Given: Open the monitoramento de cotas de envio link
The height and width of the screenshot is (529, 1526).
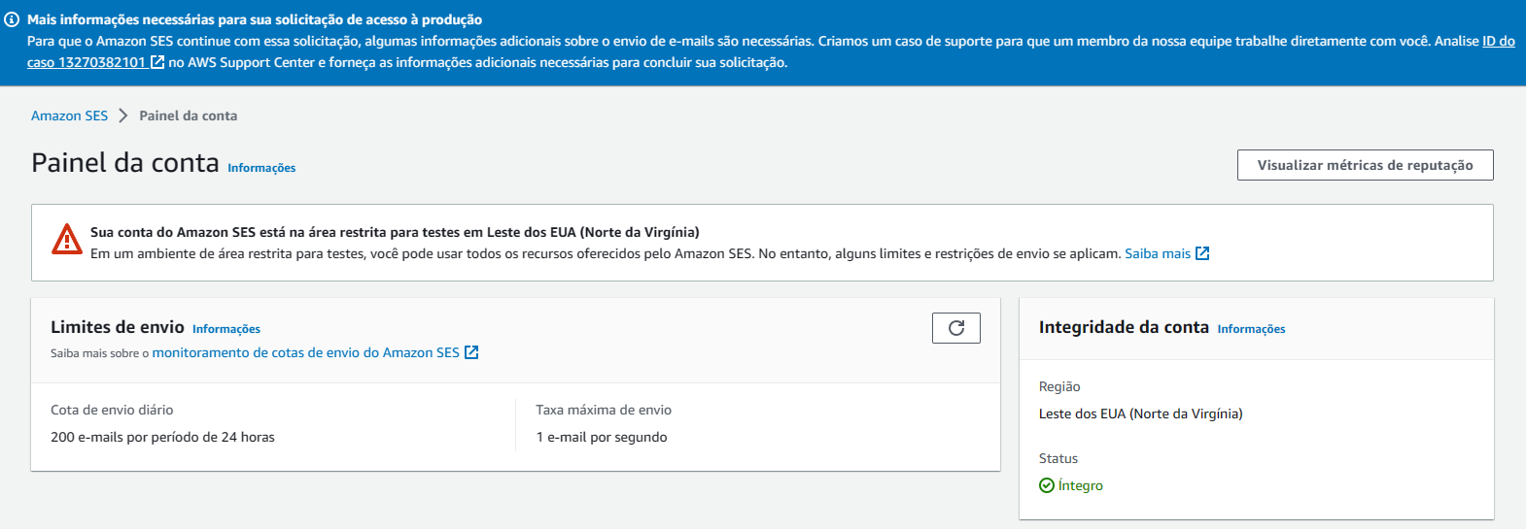Looking at the screenshot, I should [306, 352].
